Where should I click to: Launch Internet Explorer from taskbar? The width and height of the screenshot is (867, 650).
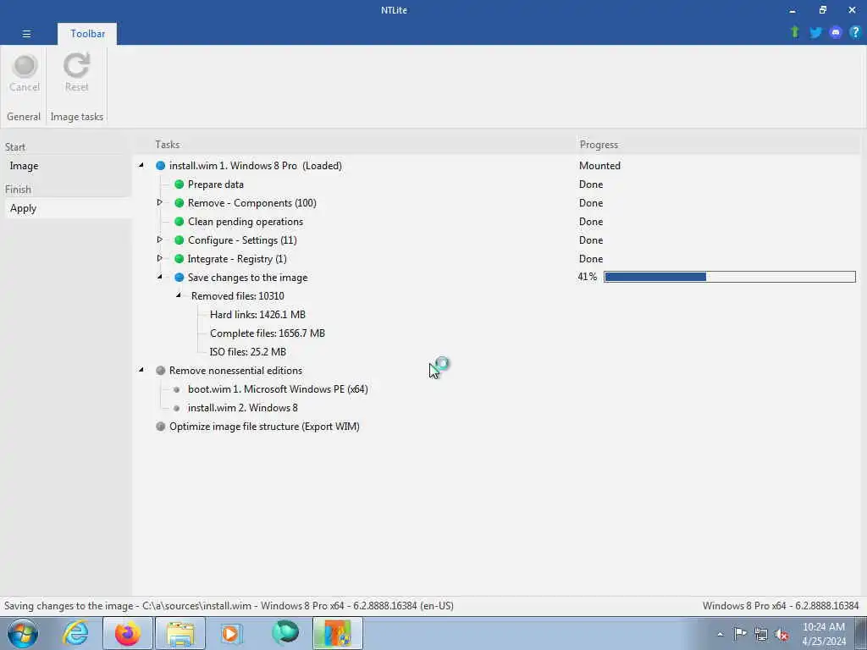click(75, 633)
